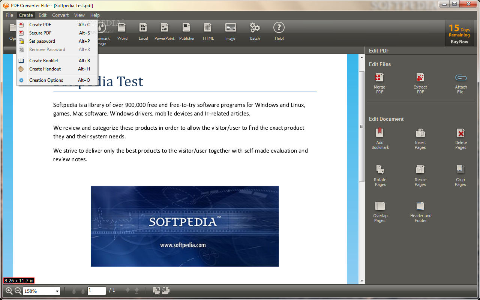The height and width of the screenshot is (300, 480).
Task: Open the Batch conversion tool
Action: [x=255, y=28]
